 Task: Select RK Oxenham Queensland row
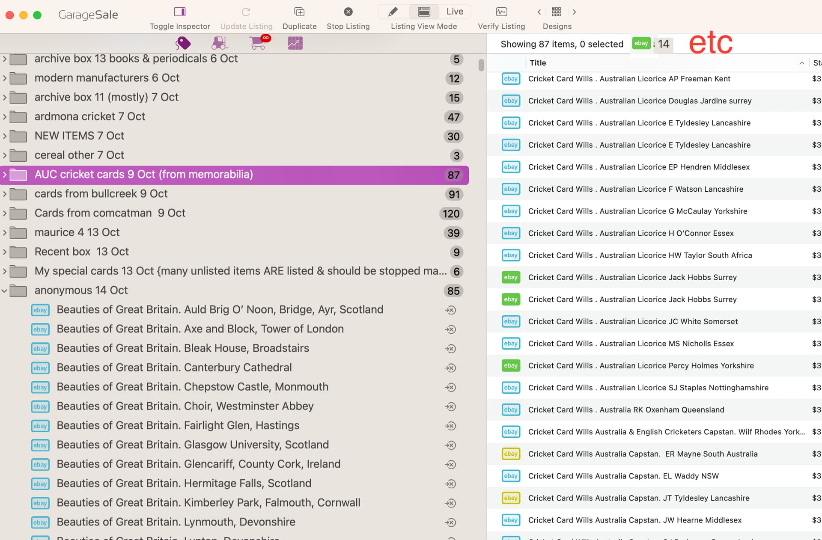654,410
